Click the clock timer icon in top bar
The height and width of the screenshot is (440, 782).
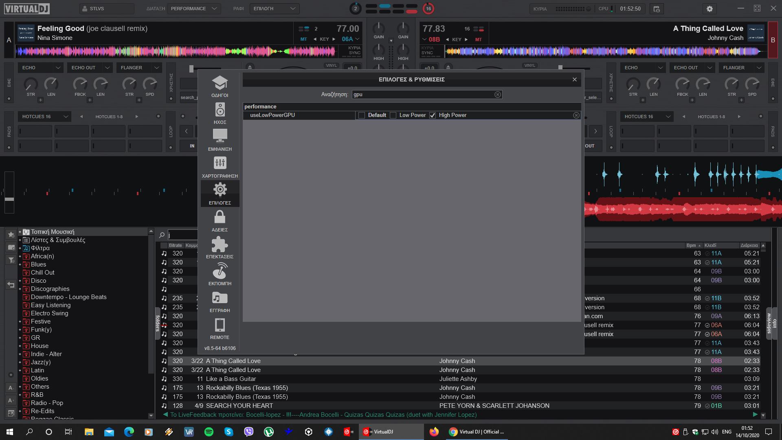point(656,9)
